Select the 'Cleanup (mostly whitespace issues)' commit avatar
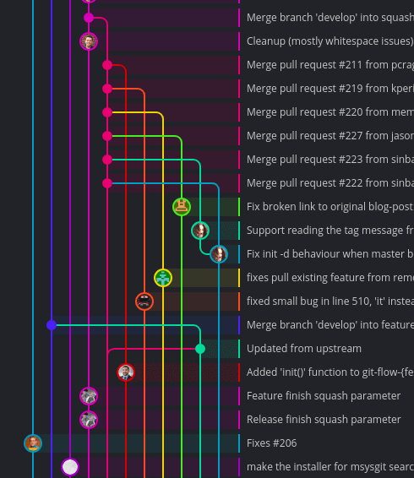The image size is (414, 478). 89,41
